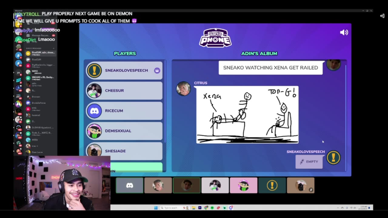Open the taskbar clock and date
Viewport: 388px width, 218px height.
363,208
